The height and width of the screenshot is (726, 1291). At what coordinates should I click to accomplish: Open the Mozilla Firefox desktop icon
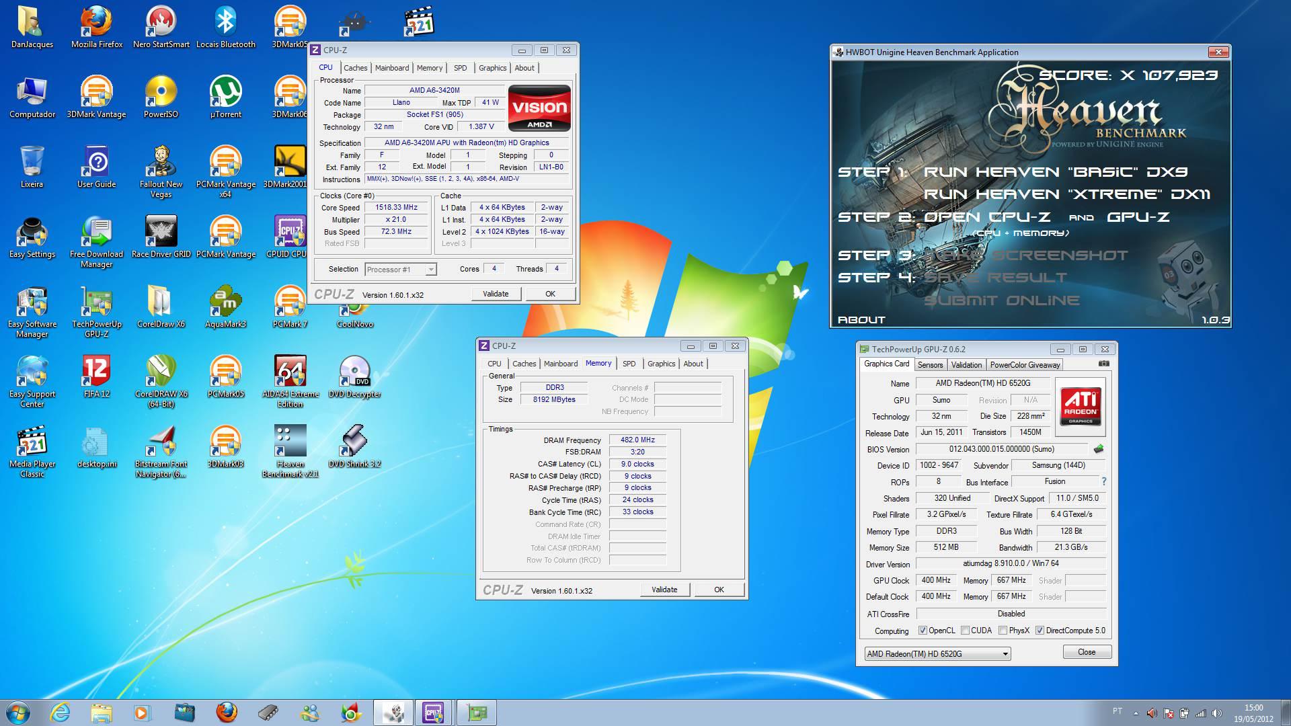(x=97, y=27)
